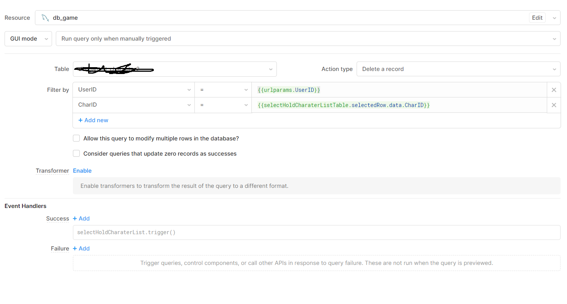Click the urlparams.UserID filter value field
The width and height of the screenshot is (567, 304).
(x=342, y=90)
